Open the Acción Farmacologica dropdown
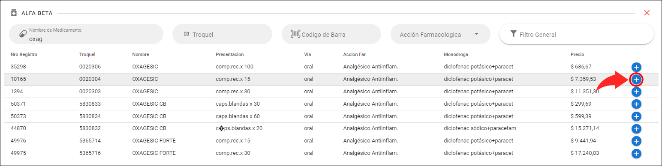 click(440, 34)
